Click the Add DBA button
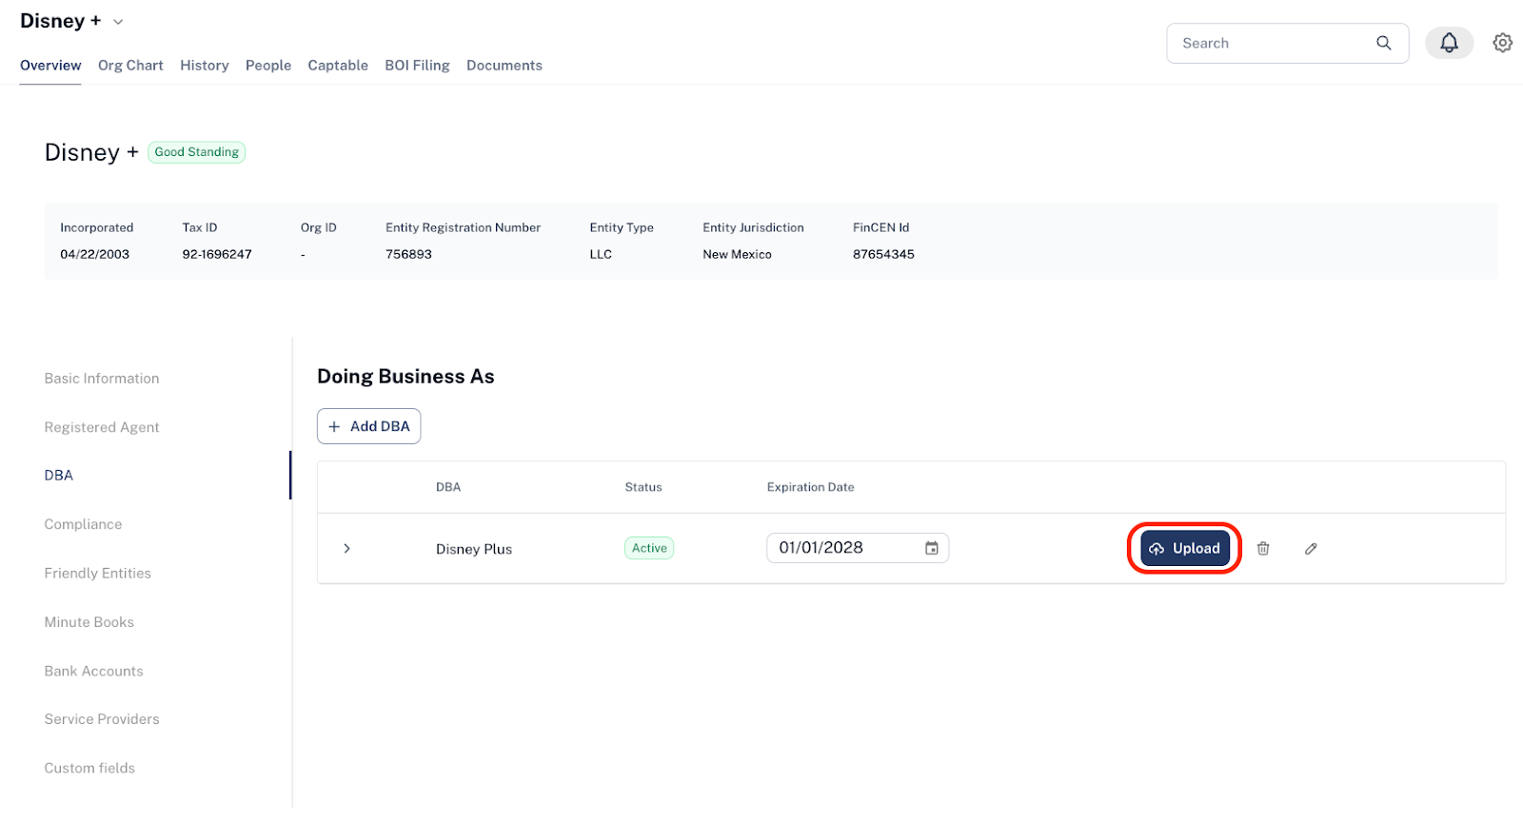This screenshot has width=1523, height=820. [369, 426]
